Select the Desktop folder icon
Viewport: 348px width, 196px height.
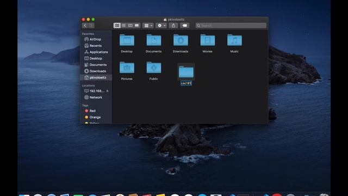click(x=127, y=40)
